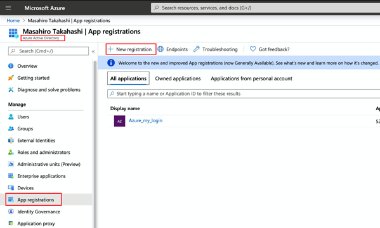This screenshot has width=380, height=228.
Task: Click the Users person icon
Action: [11, 117]
